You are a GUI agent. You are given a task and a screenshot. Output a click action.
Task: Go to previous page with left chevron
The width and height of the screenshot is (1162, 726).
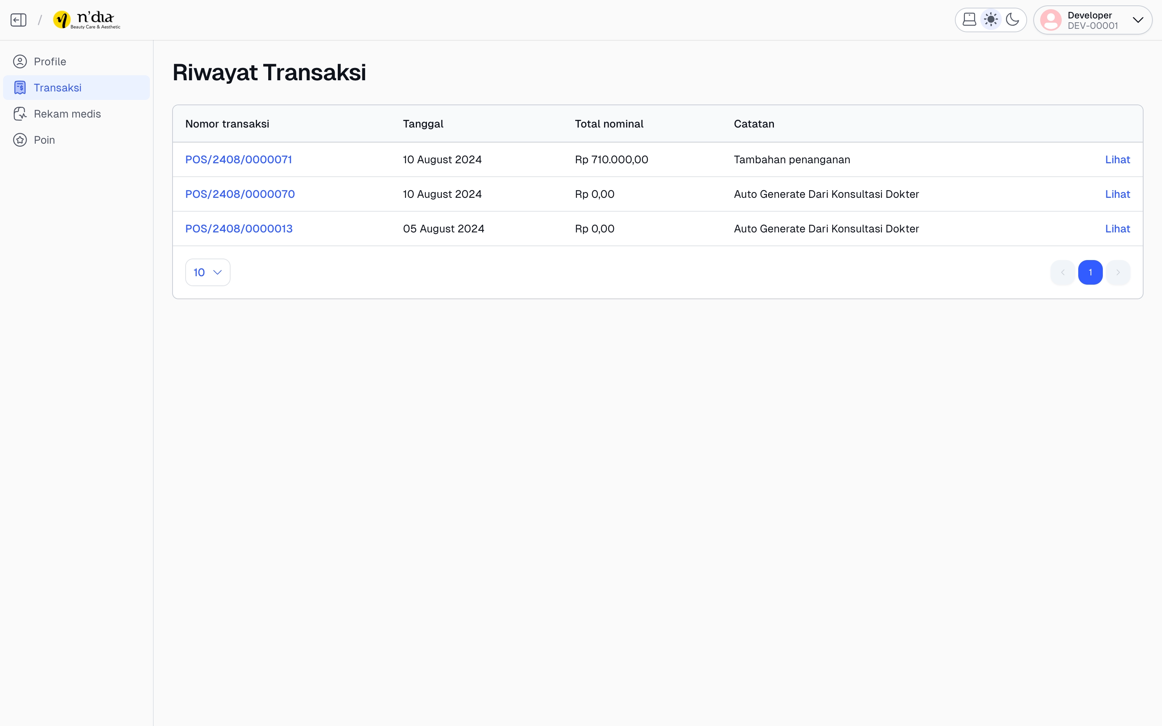click(1062, 272)
